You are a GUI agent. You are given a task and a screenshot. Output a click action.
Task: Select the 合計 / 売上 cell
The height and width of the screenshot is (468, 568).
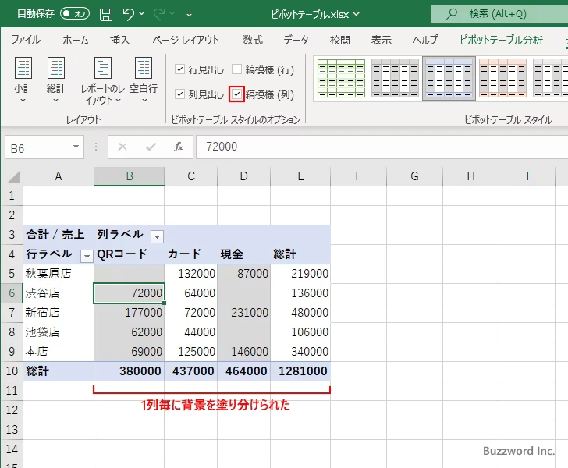coord(59,234)
